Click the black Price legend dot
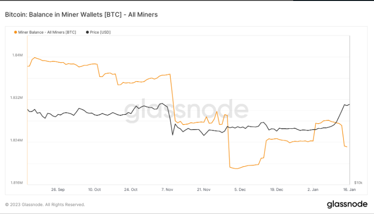374x214 pixels. (87, 32)
